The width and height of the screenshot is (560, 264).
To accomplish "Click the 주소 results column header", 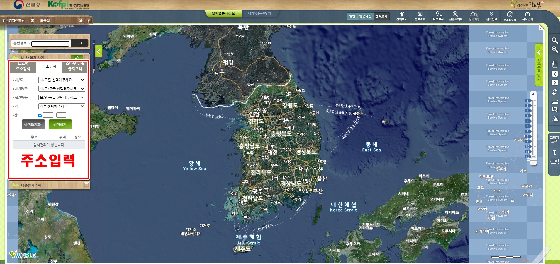I will 34,137.
